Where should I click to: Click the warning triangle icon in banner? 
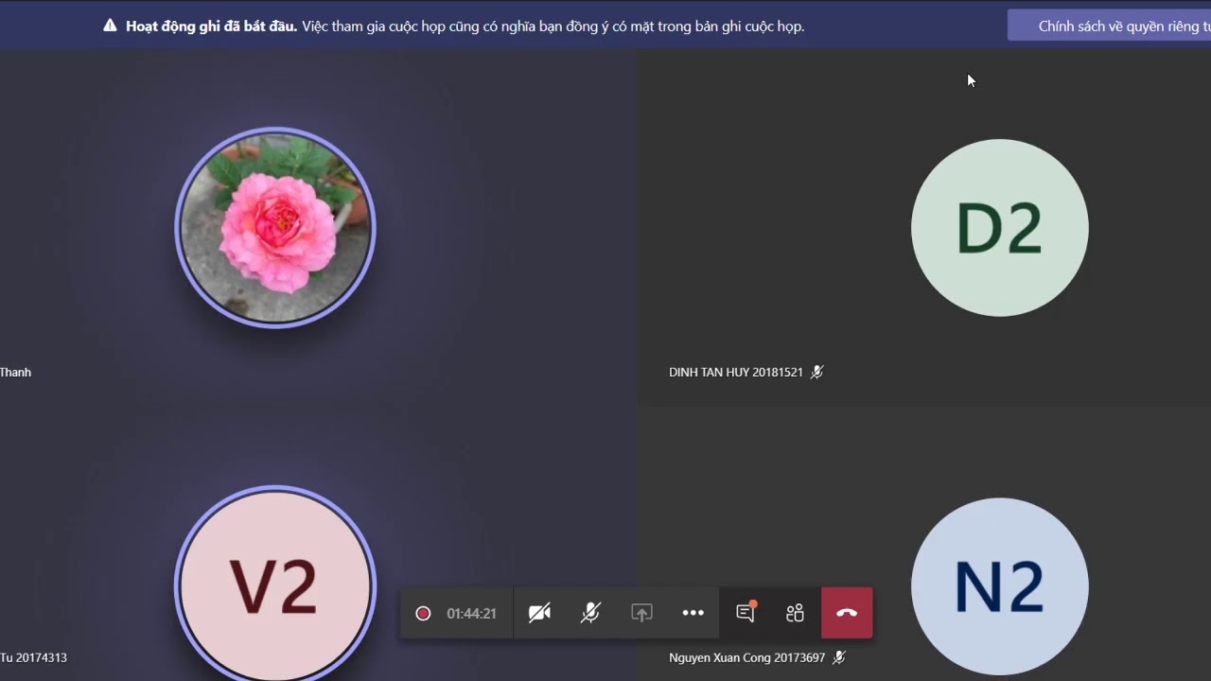(110, 26)
